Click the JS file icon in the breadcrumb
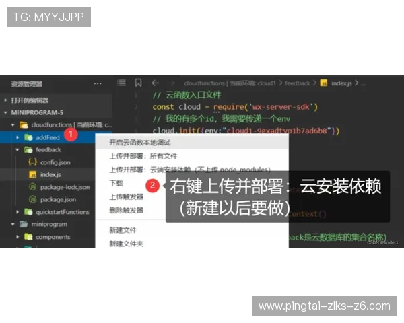 pyautogui.click(x=324, y=83)
